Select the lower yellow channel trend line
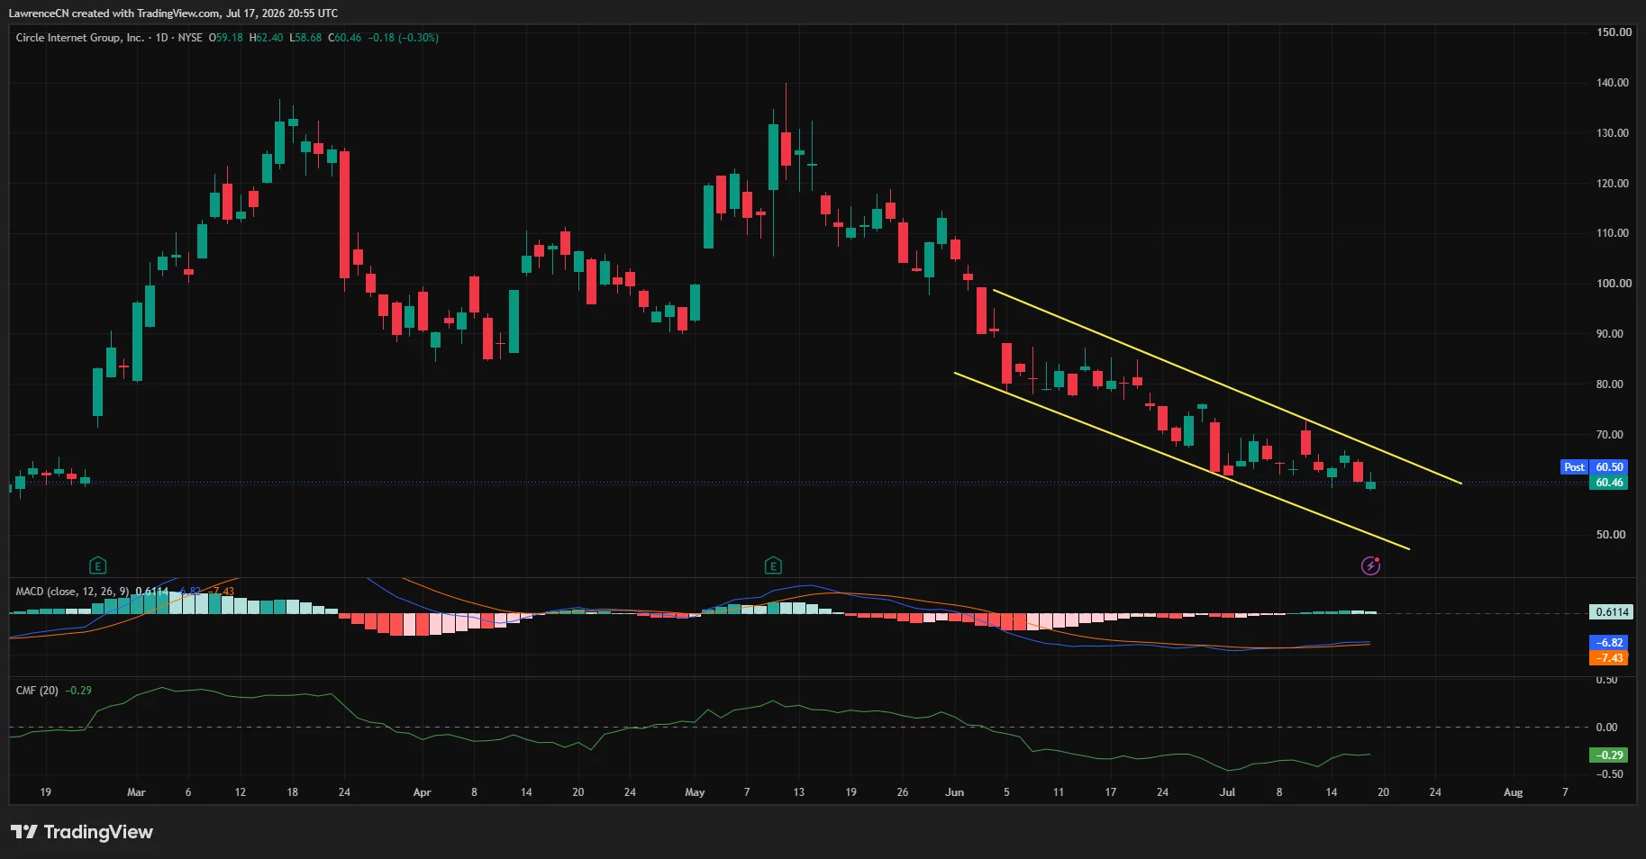1646x859 pixels. point(1182,461)
